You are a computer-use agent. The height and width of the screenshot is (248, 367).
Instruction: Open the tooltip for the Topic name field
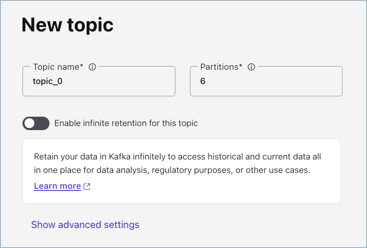(x=92, y=67)
